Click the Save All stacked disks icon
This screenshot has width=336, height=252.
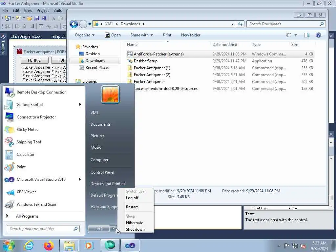pos(44,18)
